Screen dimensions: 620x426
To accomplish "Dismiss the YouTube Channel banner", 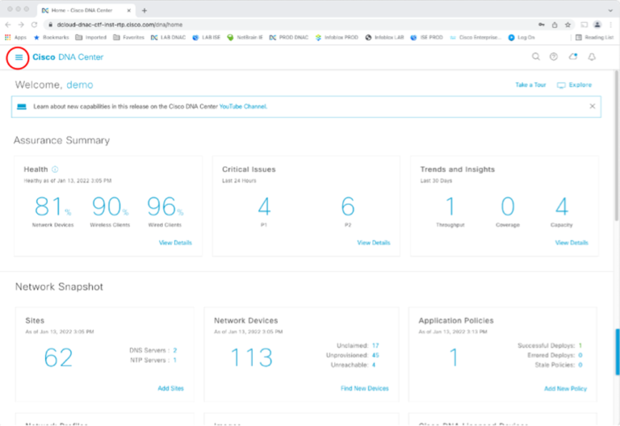I will [593, 106].
